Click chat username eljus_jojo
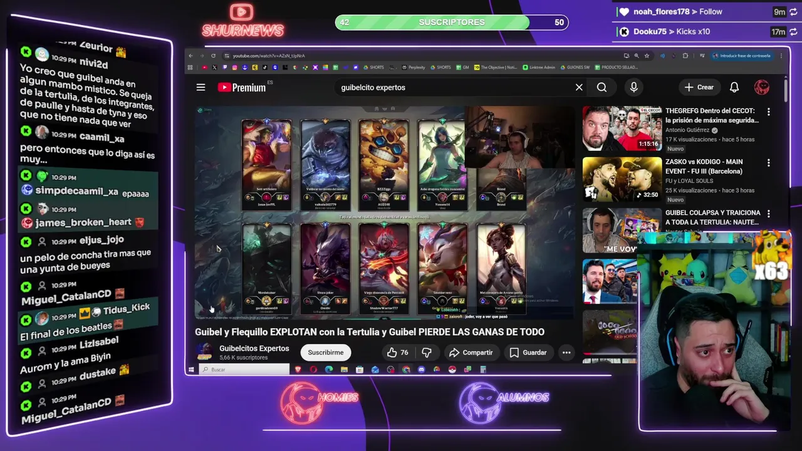This screenshot has width=802, height=451. 102,240
